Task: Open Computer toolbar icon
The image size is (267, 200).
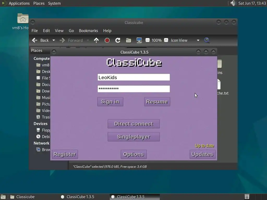Action: pos(139,40)
